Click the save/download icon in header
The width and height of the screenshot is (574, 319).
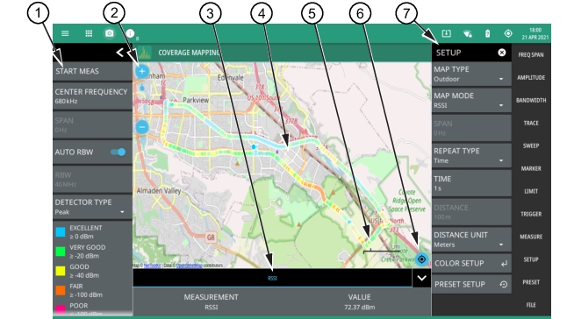pos(446,33)
